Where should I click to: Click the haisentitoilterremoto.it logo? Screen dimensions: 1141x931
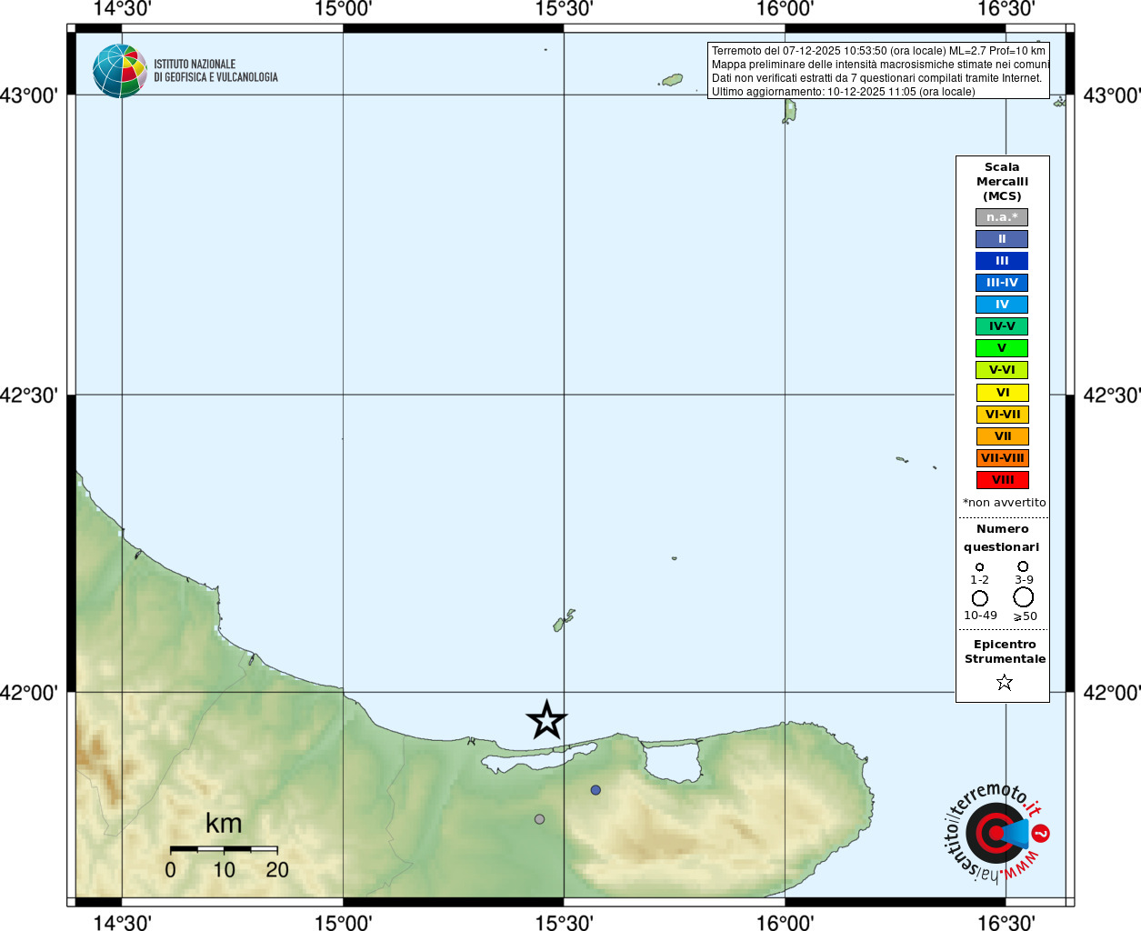click(997, 832)
